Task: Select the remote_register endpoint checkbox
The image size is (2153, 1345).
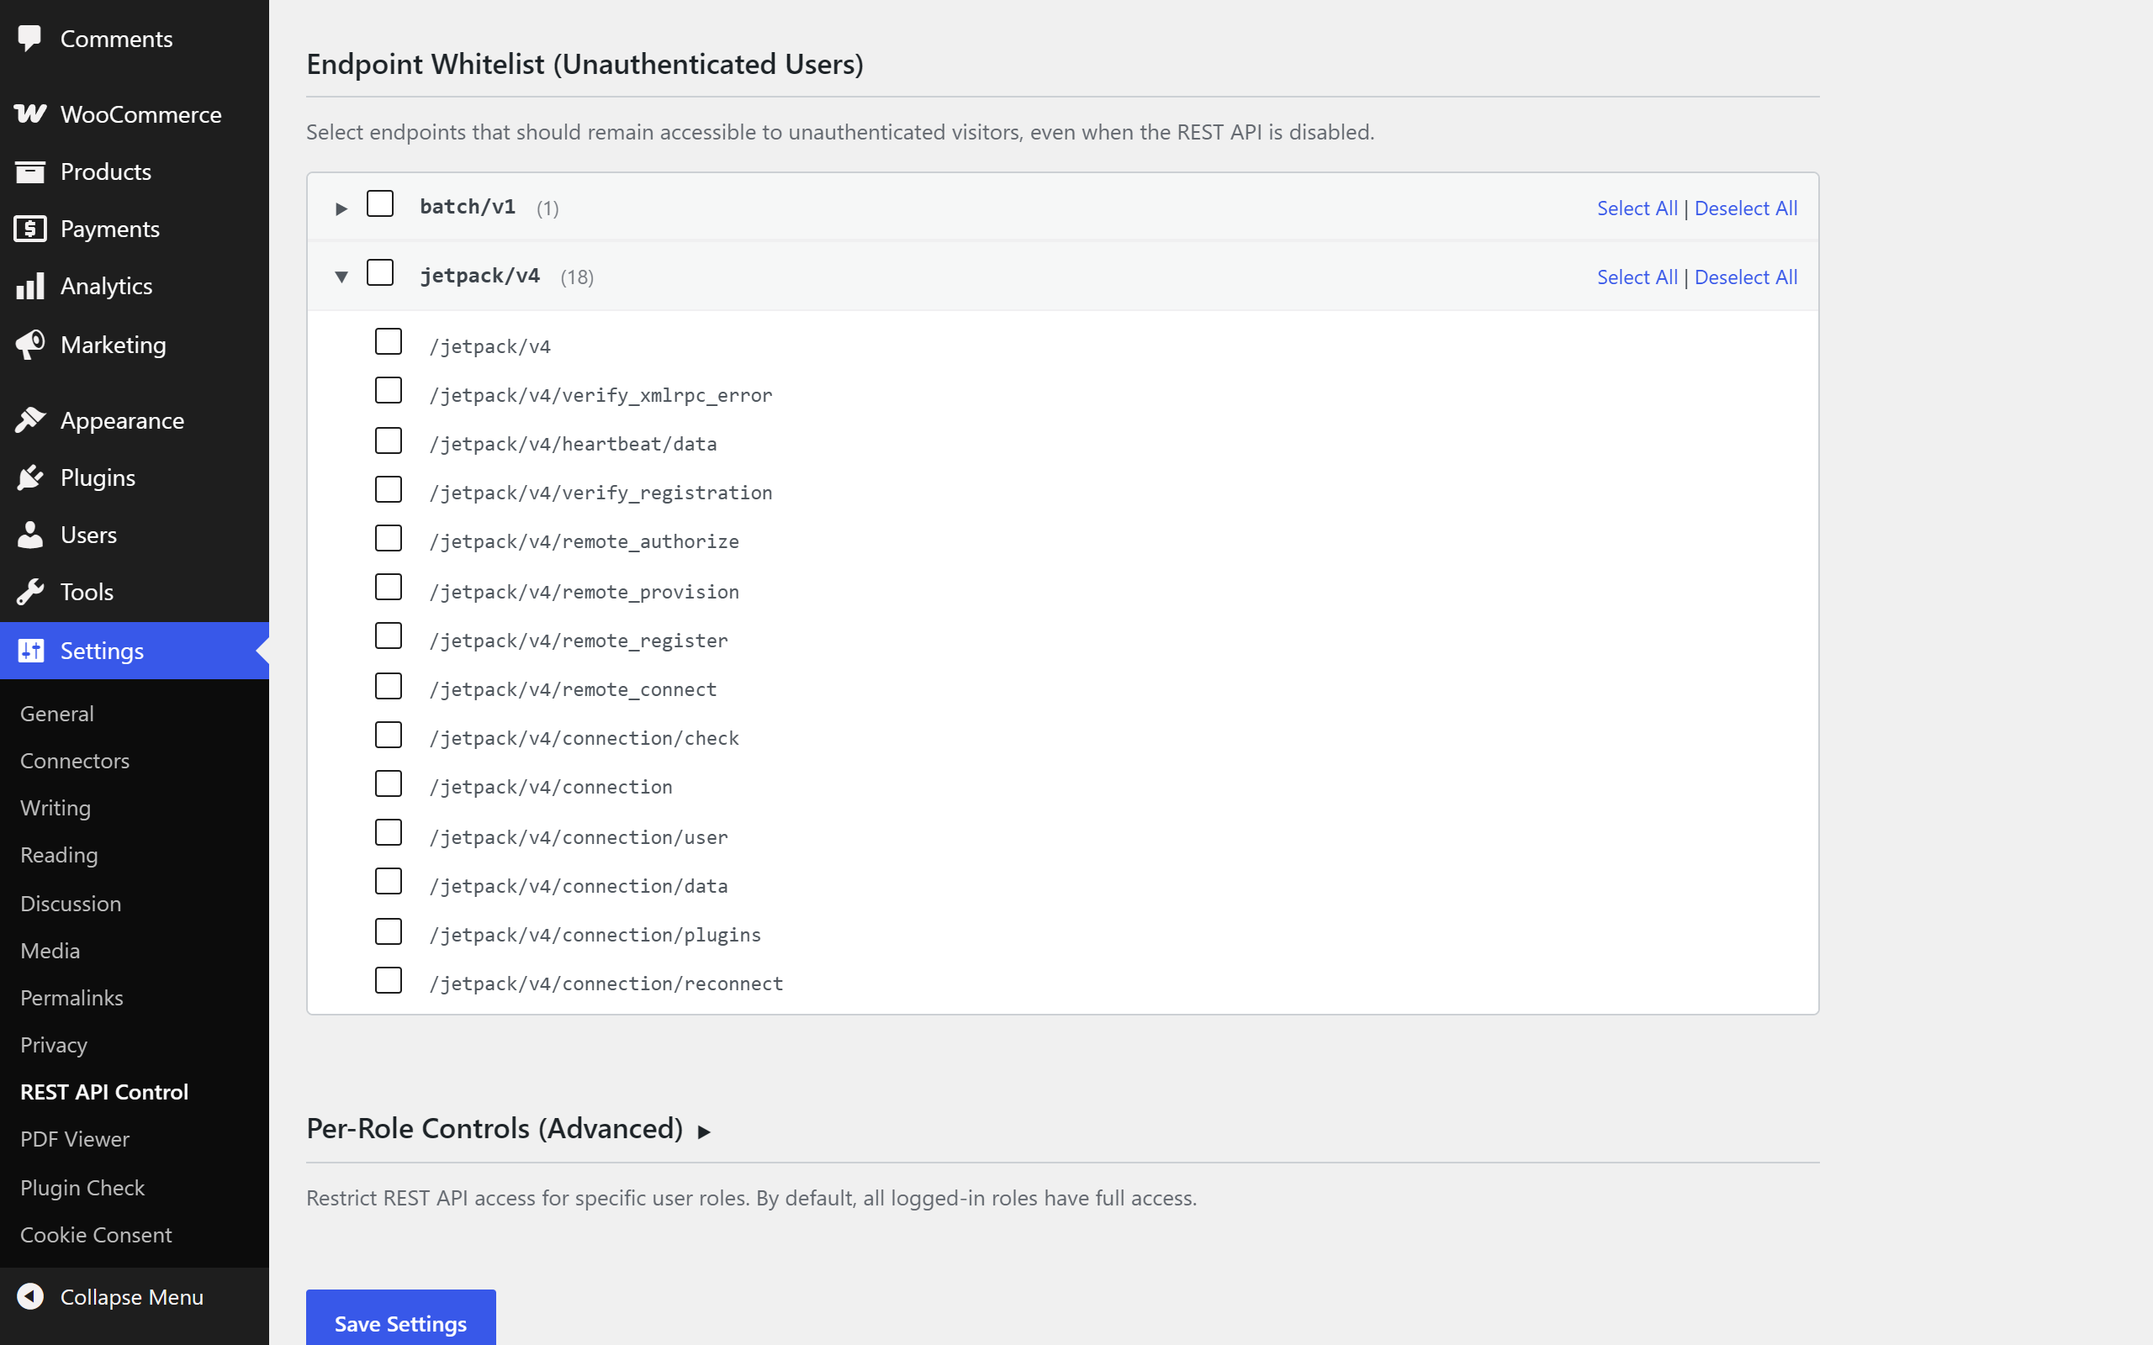Action: 389,636
